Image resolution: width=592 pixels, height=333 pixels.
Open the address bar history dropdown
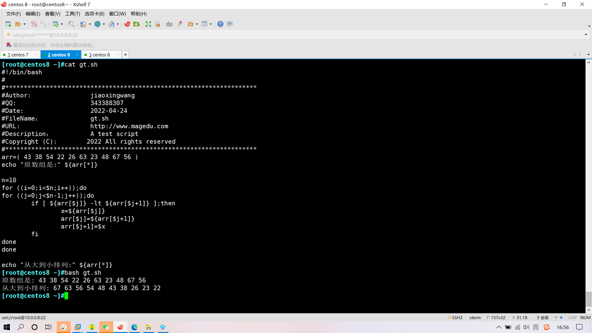point(586,35)
